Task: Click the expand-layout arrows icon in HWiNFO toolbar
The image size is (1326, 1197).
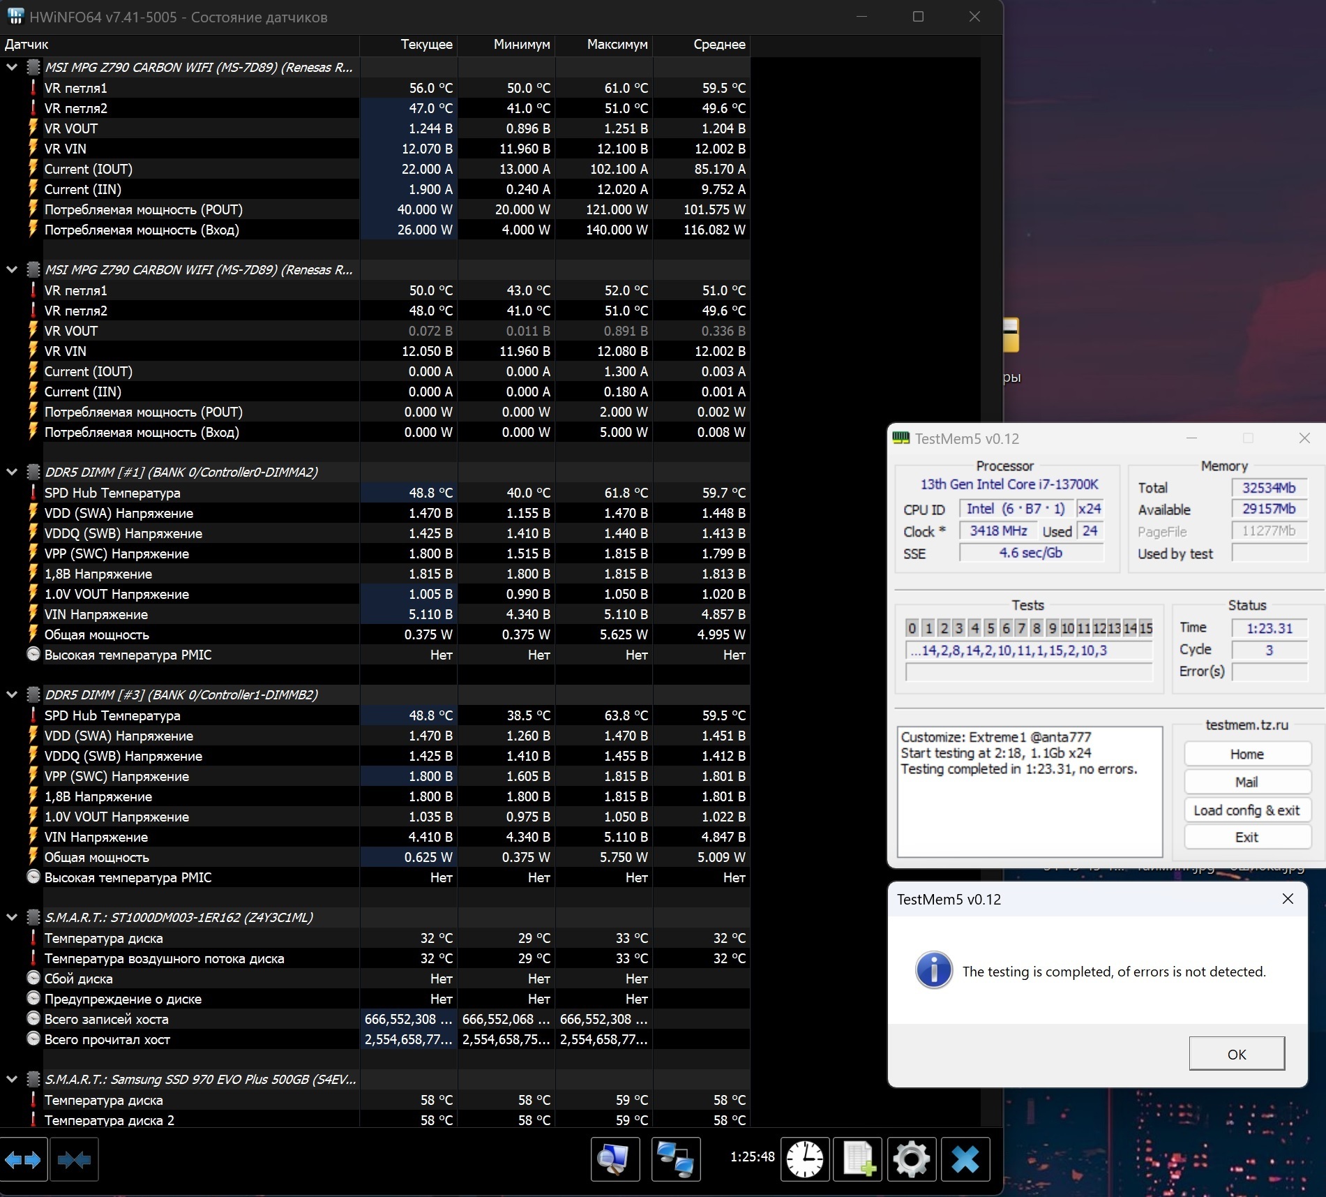Action: point(23,1159)
